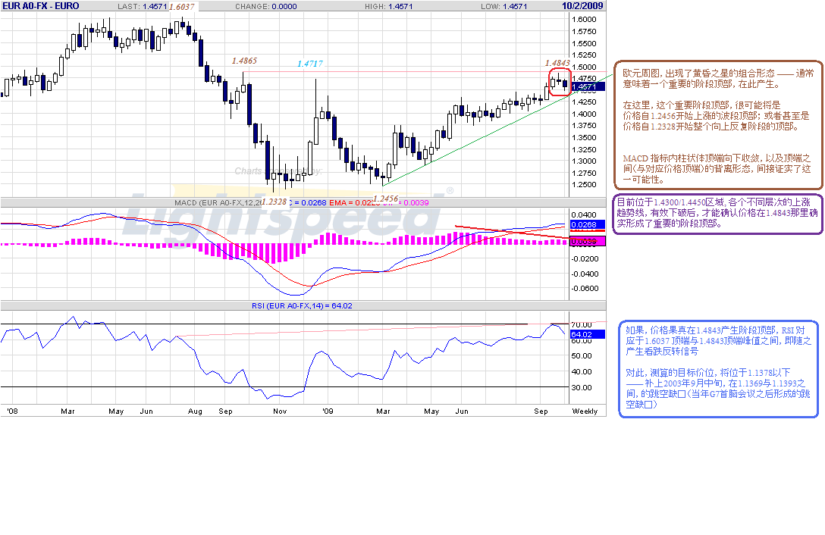This screenshot has width=825, height=535.
Task: Click the '09 year label on time axis
Action: pos(328,411)
